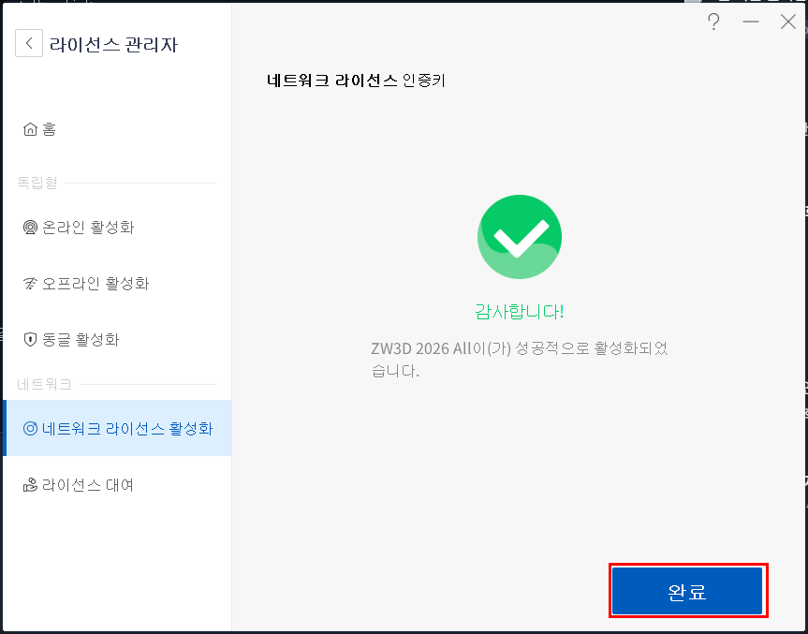Minimize the License Manager window
The width and height of the screenshot is (808, 634).
pyautogui.click(x=751, y=22)
